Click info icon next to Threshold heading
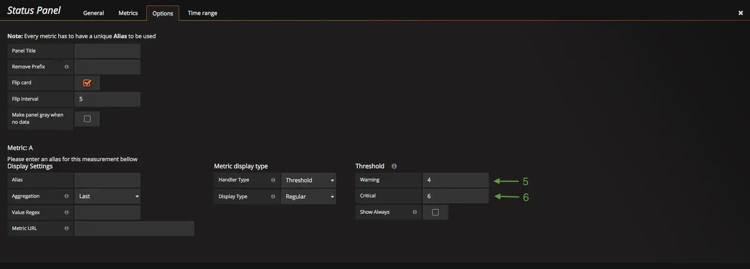750x269 pixels. [x=394, y=166]
